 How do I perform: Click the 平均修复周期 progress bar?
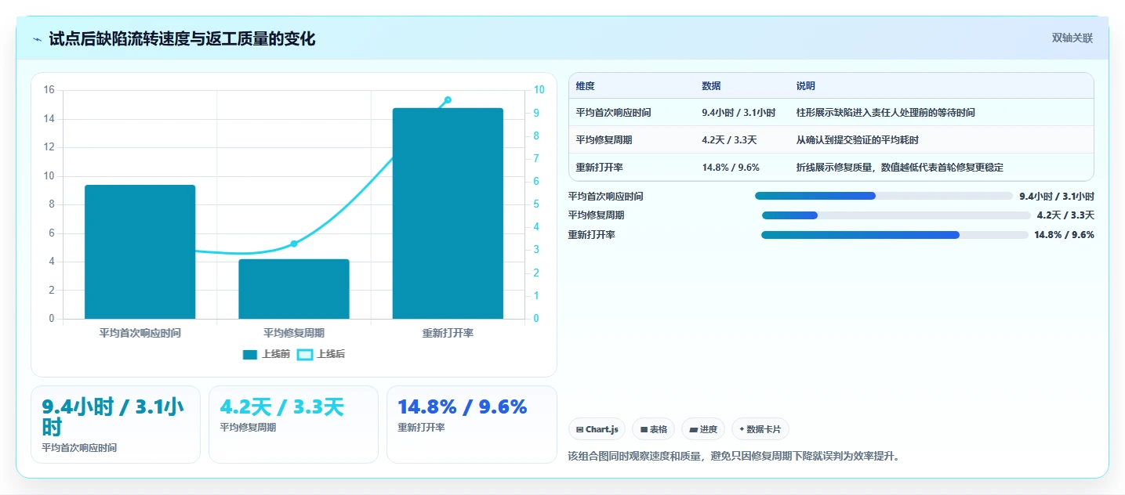(x=896, y=215)
